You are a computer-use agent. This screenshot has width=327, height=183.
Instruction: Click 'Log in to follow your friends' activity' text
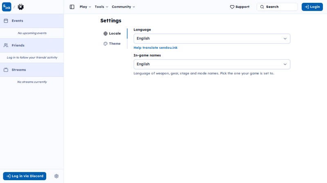point(32,57)
